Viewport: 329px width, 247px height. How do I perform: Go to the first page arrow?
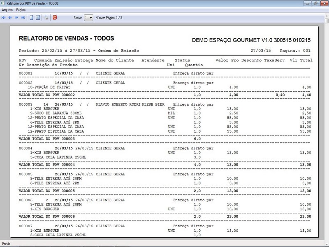coord(3,18)
